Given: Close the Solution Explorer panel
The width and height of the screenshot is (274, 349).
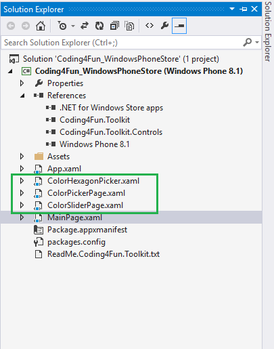Looking at the screenshot, I should coord(254,9).
